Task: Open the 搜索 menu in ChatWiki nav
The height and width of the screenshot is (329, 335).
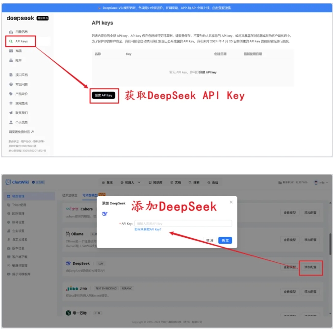Action: (x=194, y=182)
